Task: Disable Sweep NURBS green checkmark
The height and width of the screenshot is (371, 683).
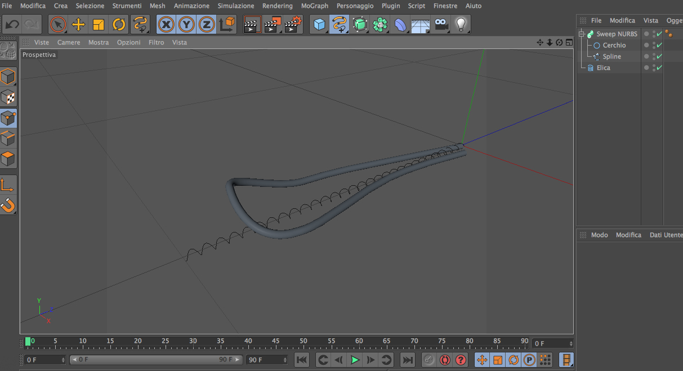Action: 659,34
